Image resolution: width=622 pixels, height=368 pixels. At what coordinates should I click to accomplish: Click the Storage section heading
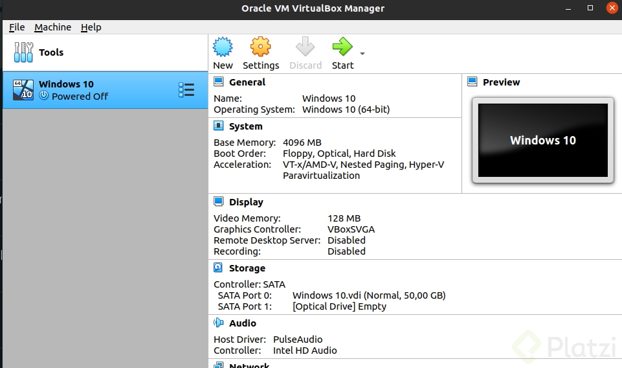click(247, 268)
